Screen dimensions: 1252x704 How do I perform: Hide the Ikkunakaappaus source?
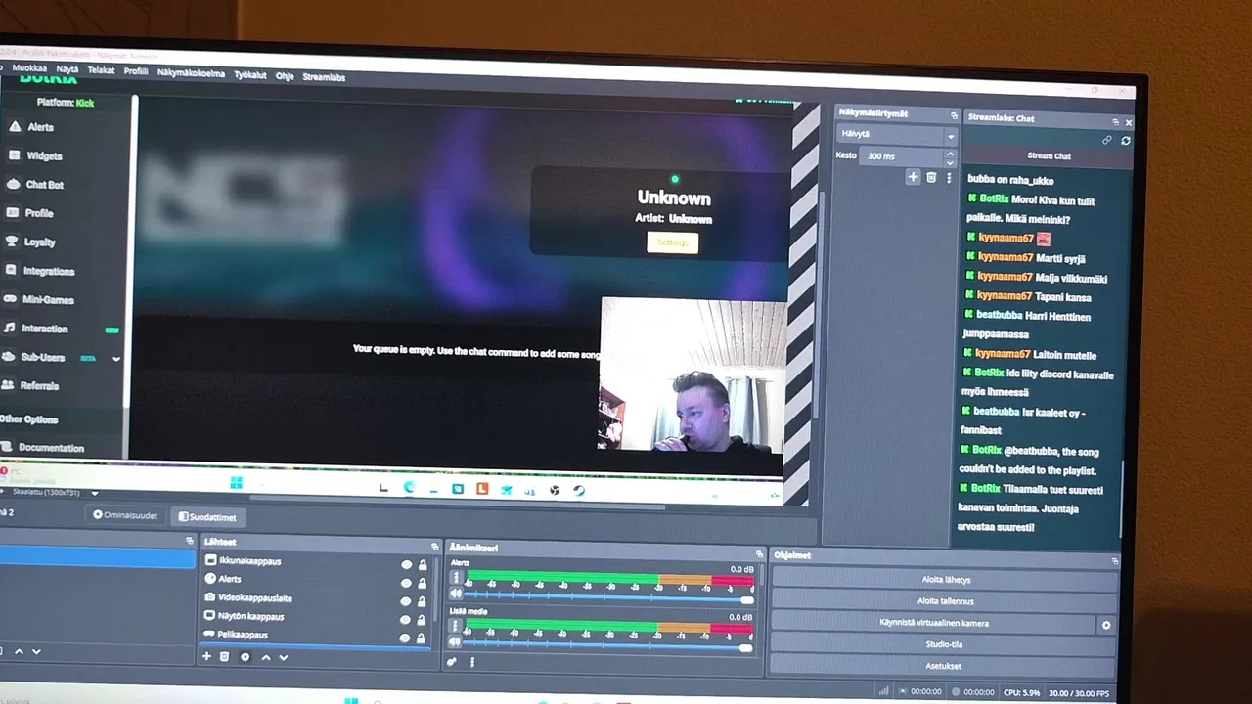pyautogui.click(x=406, y=565)
